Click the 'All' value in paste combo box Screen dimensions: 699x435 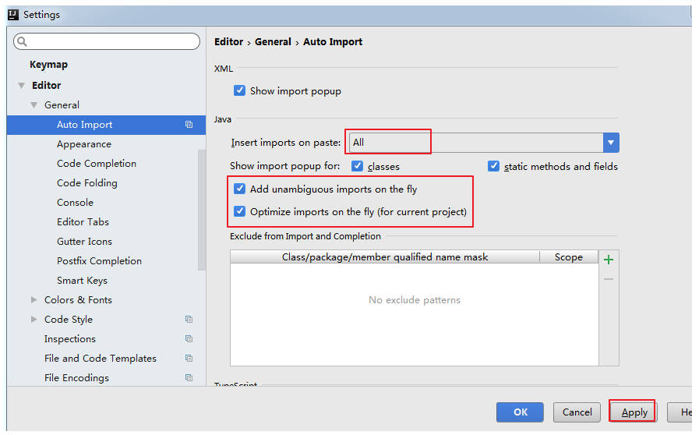click(358, 143)
